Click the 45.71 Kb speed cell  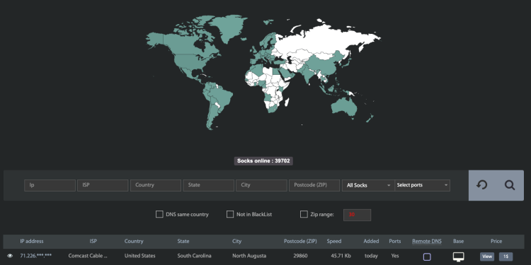[x=341, y=256]
